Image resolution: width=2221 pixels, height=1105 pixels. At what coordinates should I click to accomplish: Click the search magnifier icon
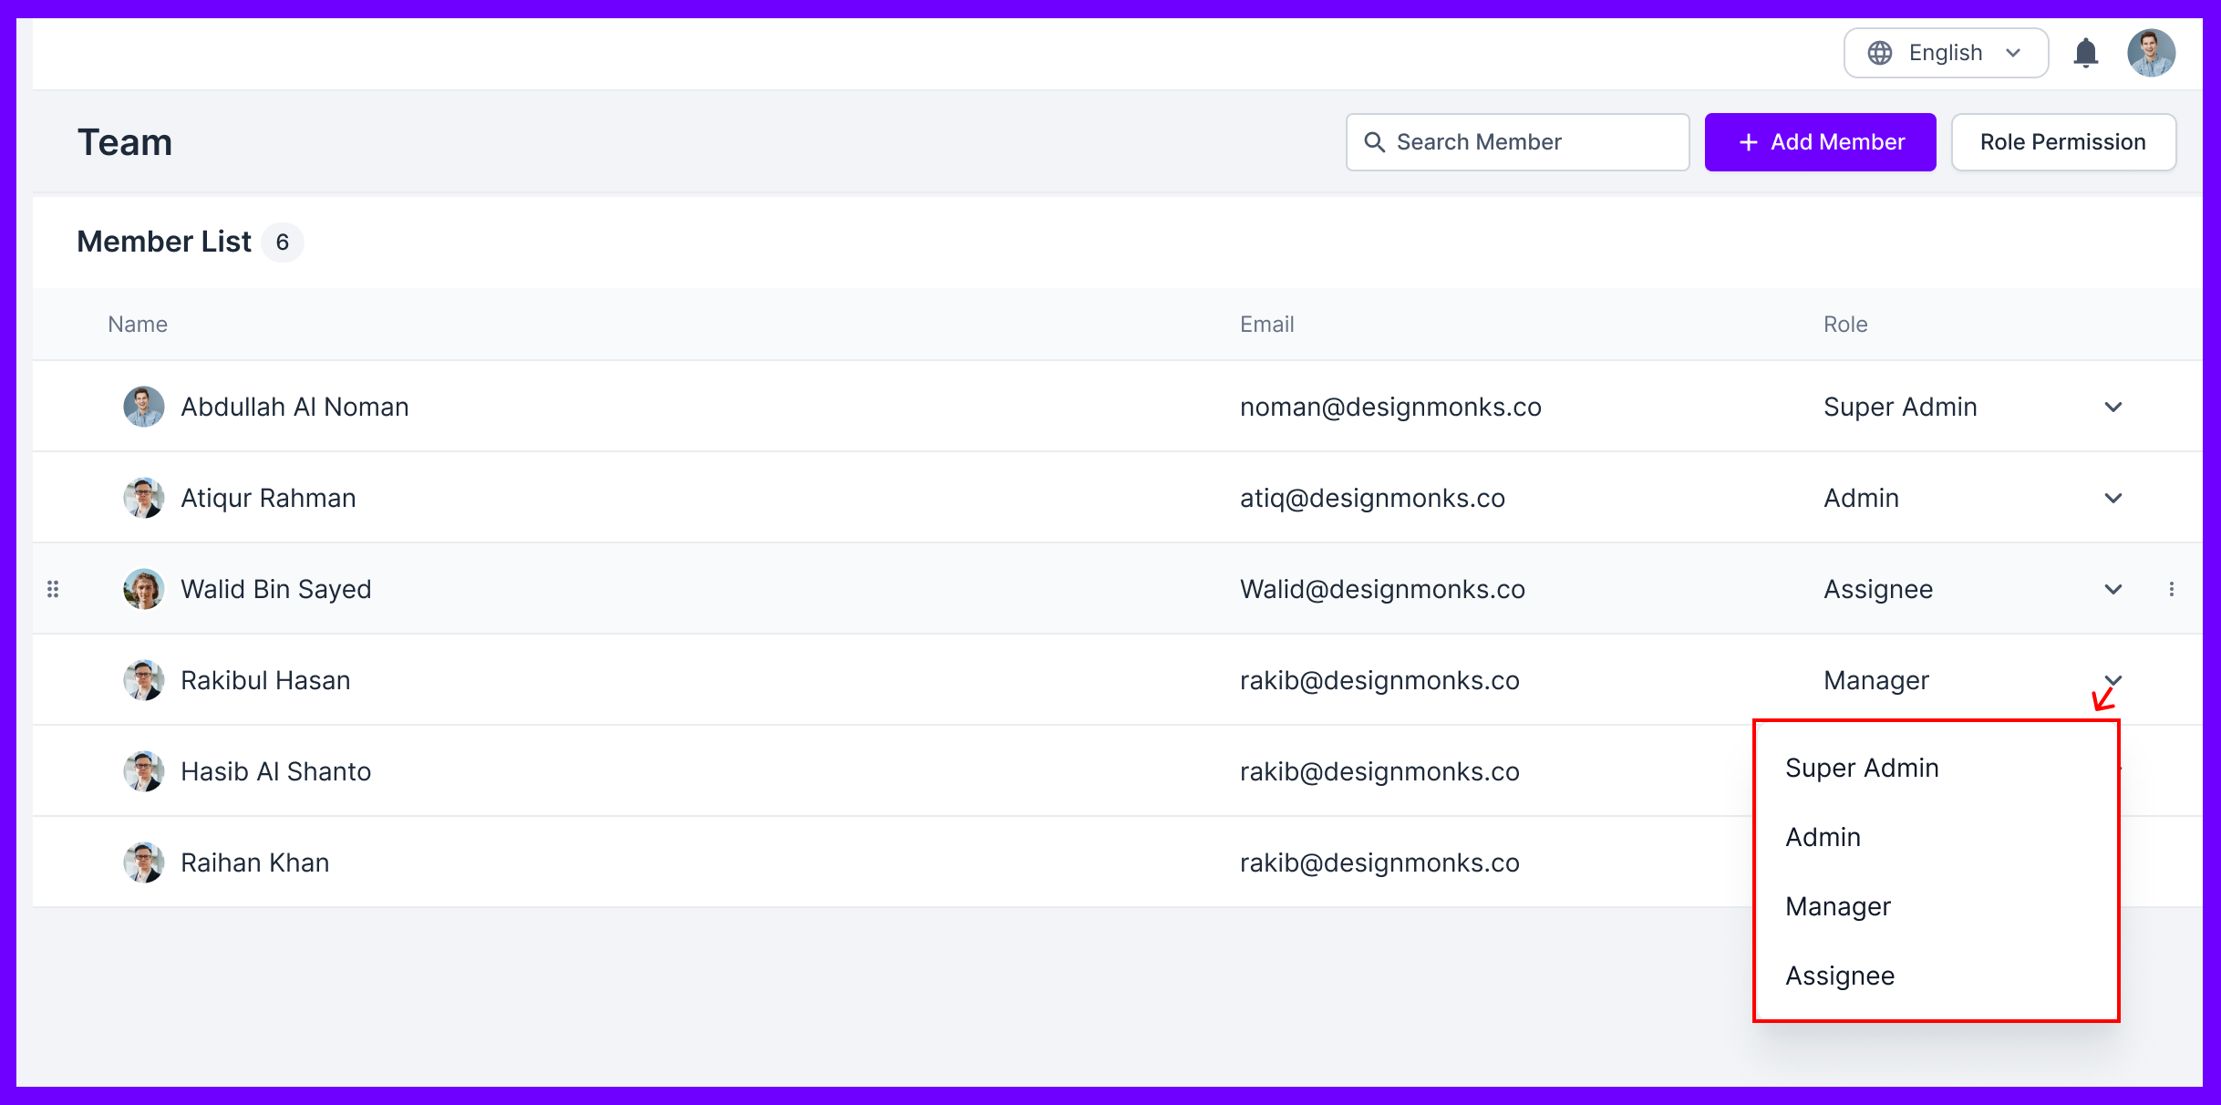(1374, 142)
